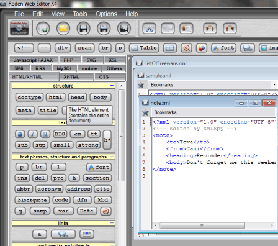Click the Redo arrow icon
278x246 pixels.
[x=230, y=29]
